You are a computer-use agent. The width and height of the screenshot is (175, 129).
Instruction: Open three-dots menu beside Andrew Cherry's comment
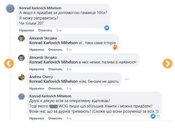(127, 79)
